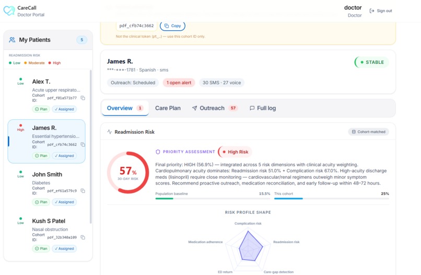The height and width of the screenshot is (275, 421).
Task: Click the Copy button beside pdf_cfb74c3662
Action: coord(173,26)
